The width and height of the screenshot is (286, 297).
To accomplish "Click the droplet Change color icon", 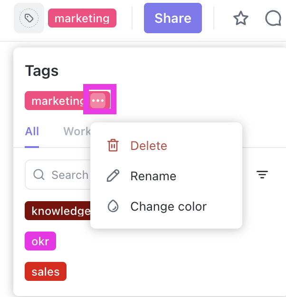I will [x=113, y=206].
